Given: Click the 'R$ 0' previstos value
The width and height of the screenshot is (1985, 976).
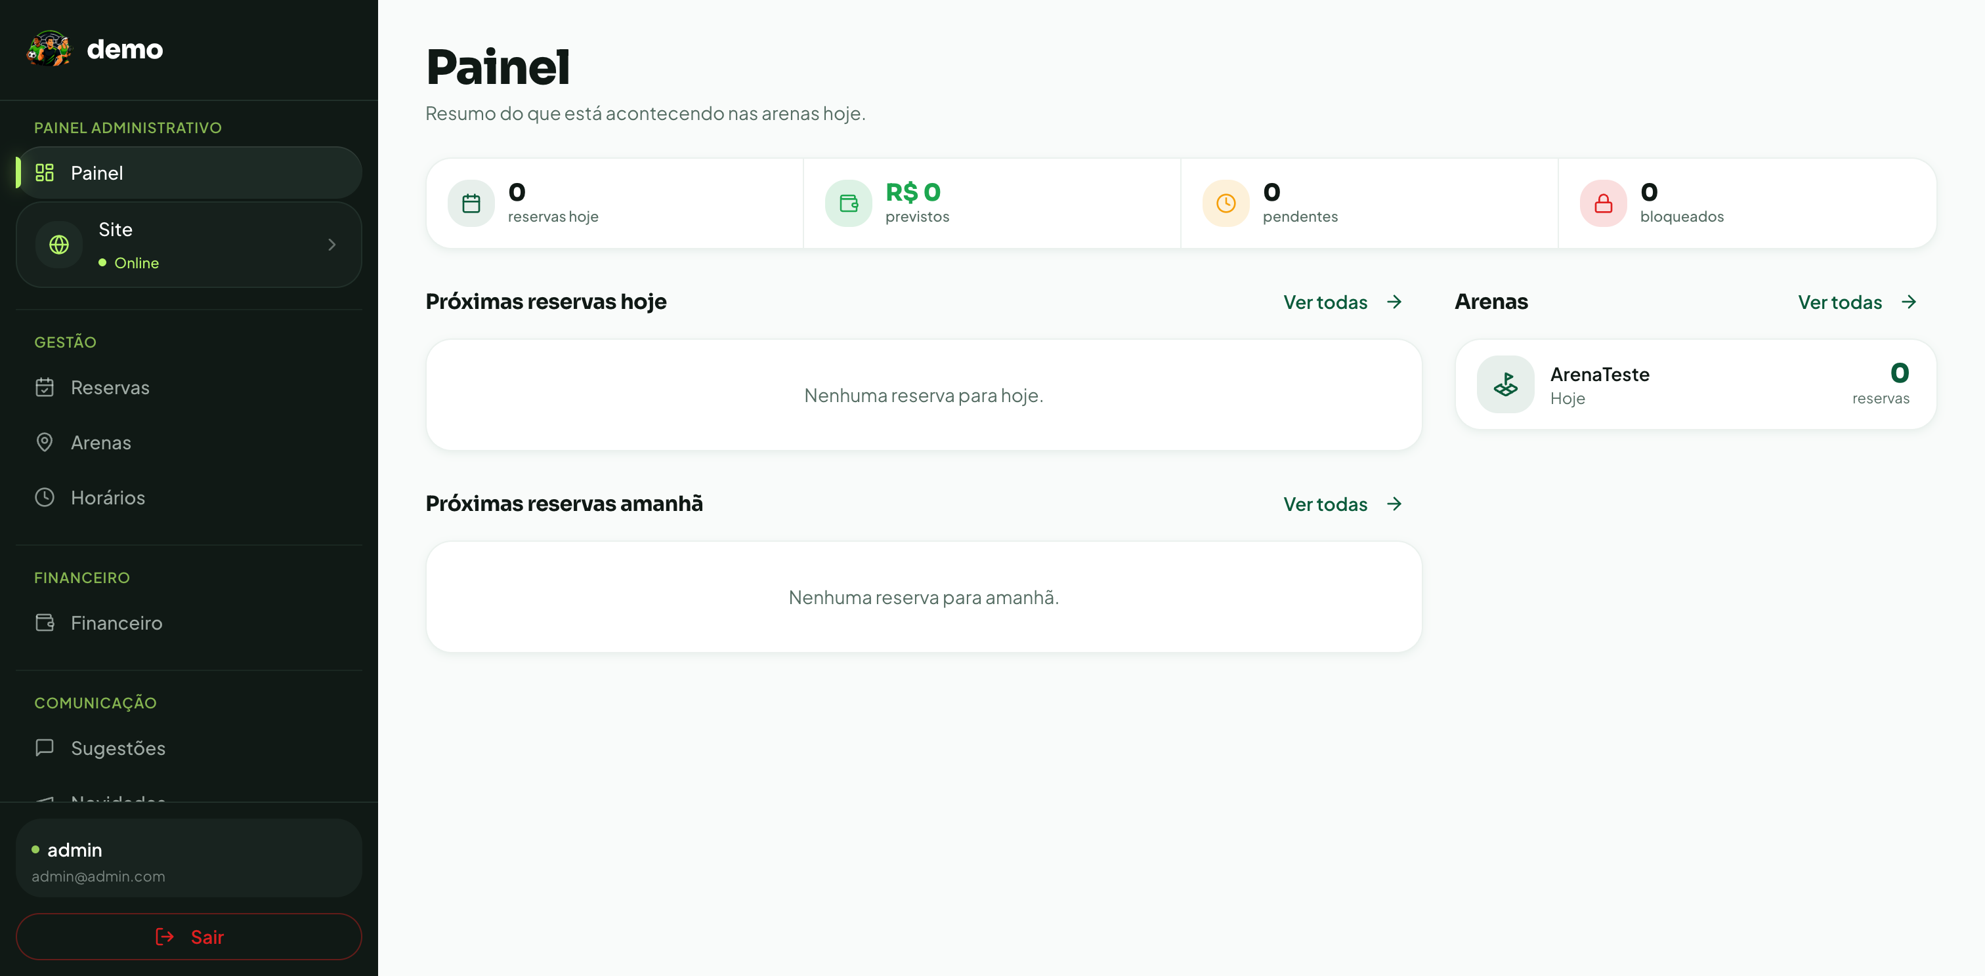Looking at the screenshot, I should point(913,192).
